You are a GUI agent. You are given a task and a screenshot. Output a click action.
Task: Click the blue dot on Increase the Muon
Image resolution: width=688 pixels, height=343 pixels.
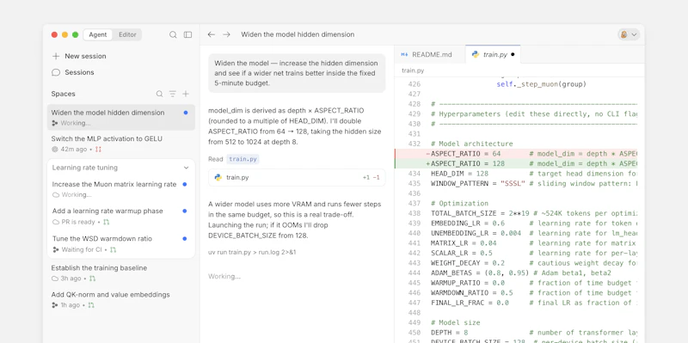click(x=184, y=184)
